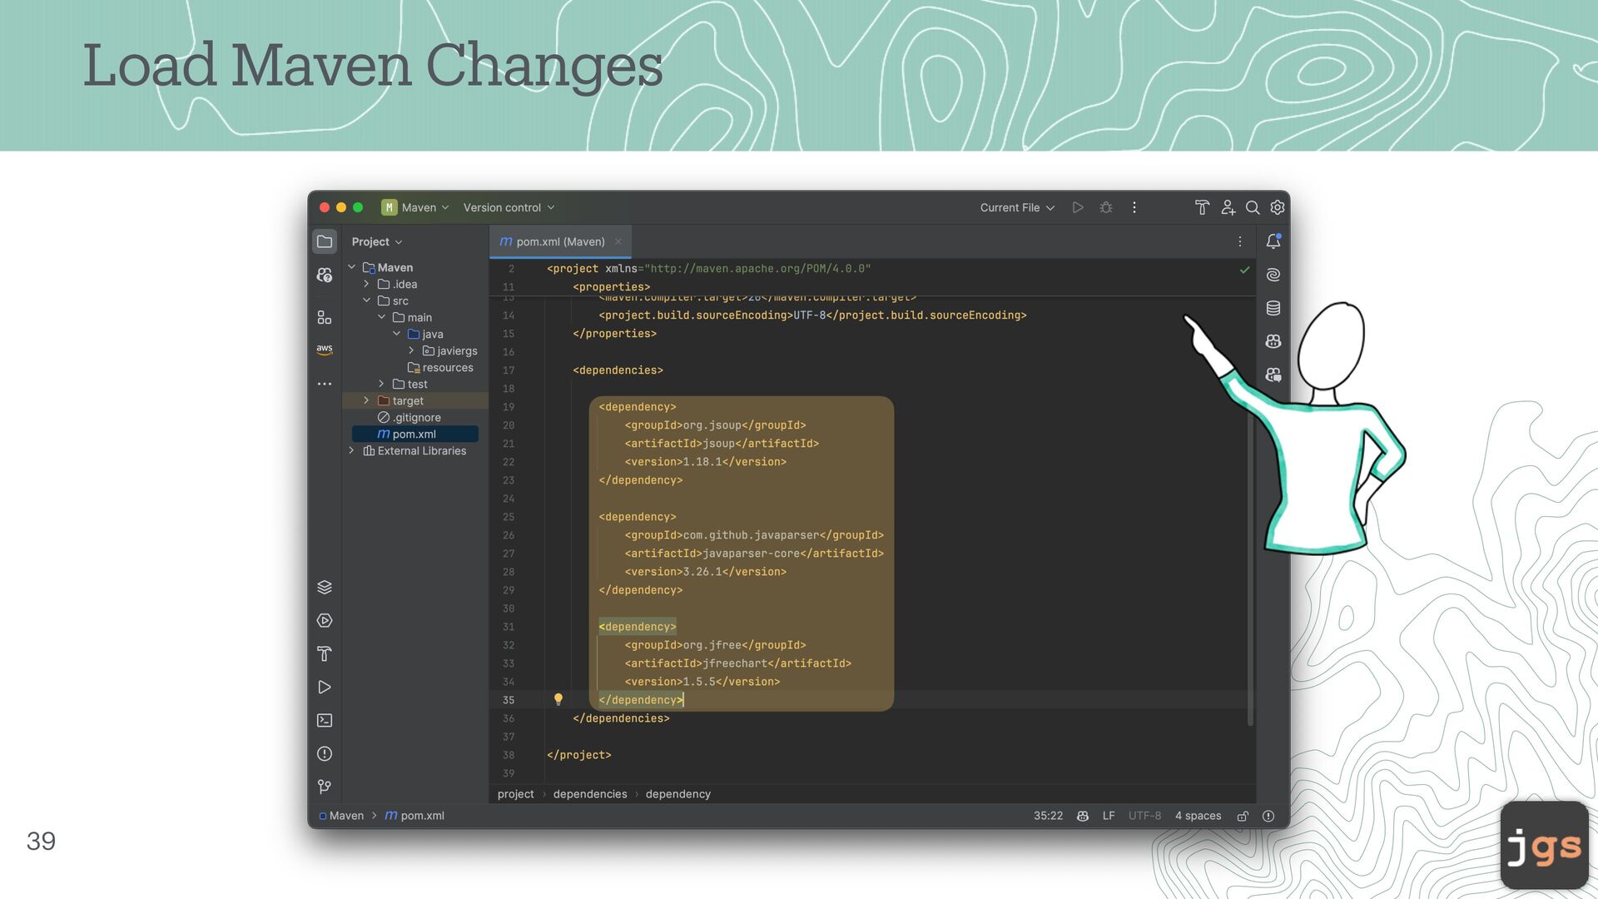Select the resources folder
1598x899 pixels.
pos(440,367)
